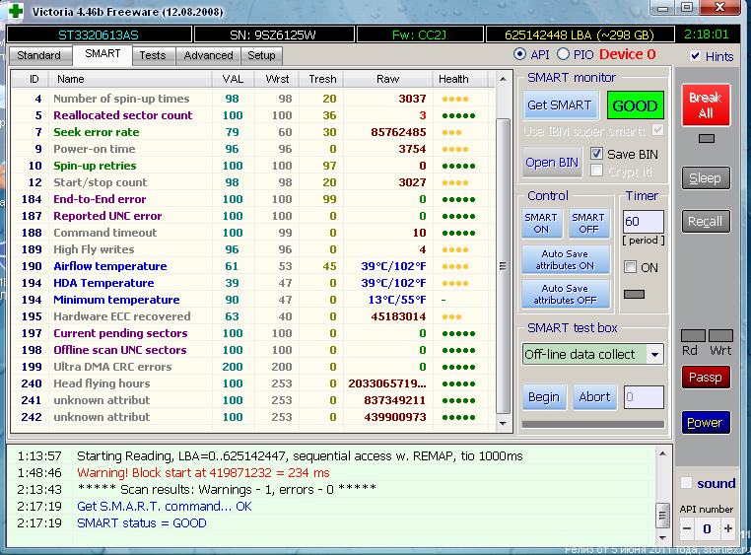This screenshot has width=751, height=555.
Task: Go to the Tests tab
Action: point(153,55)
